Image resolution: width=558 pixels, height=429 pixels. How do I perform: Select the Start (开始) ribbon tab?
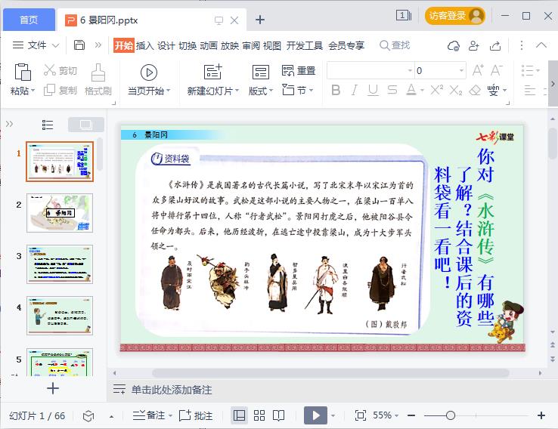(124, 45)
